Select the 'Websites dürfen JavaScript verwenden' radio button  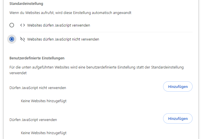12,25
